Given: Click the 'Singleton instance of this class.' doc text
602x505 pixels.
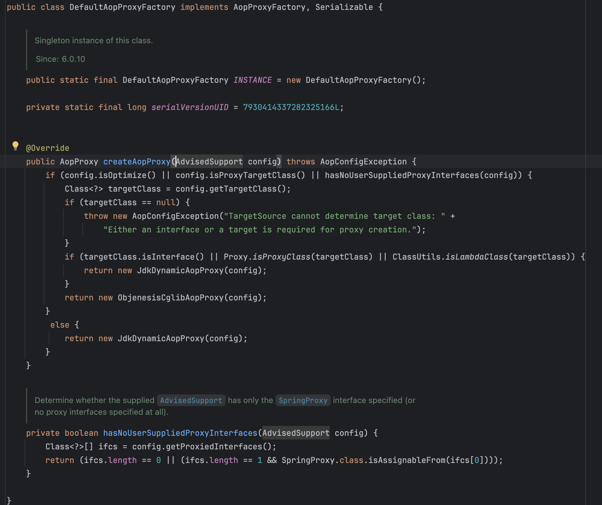Looking at the screenshot, I should coord(94,40).
